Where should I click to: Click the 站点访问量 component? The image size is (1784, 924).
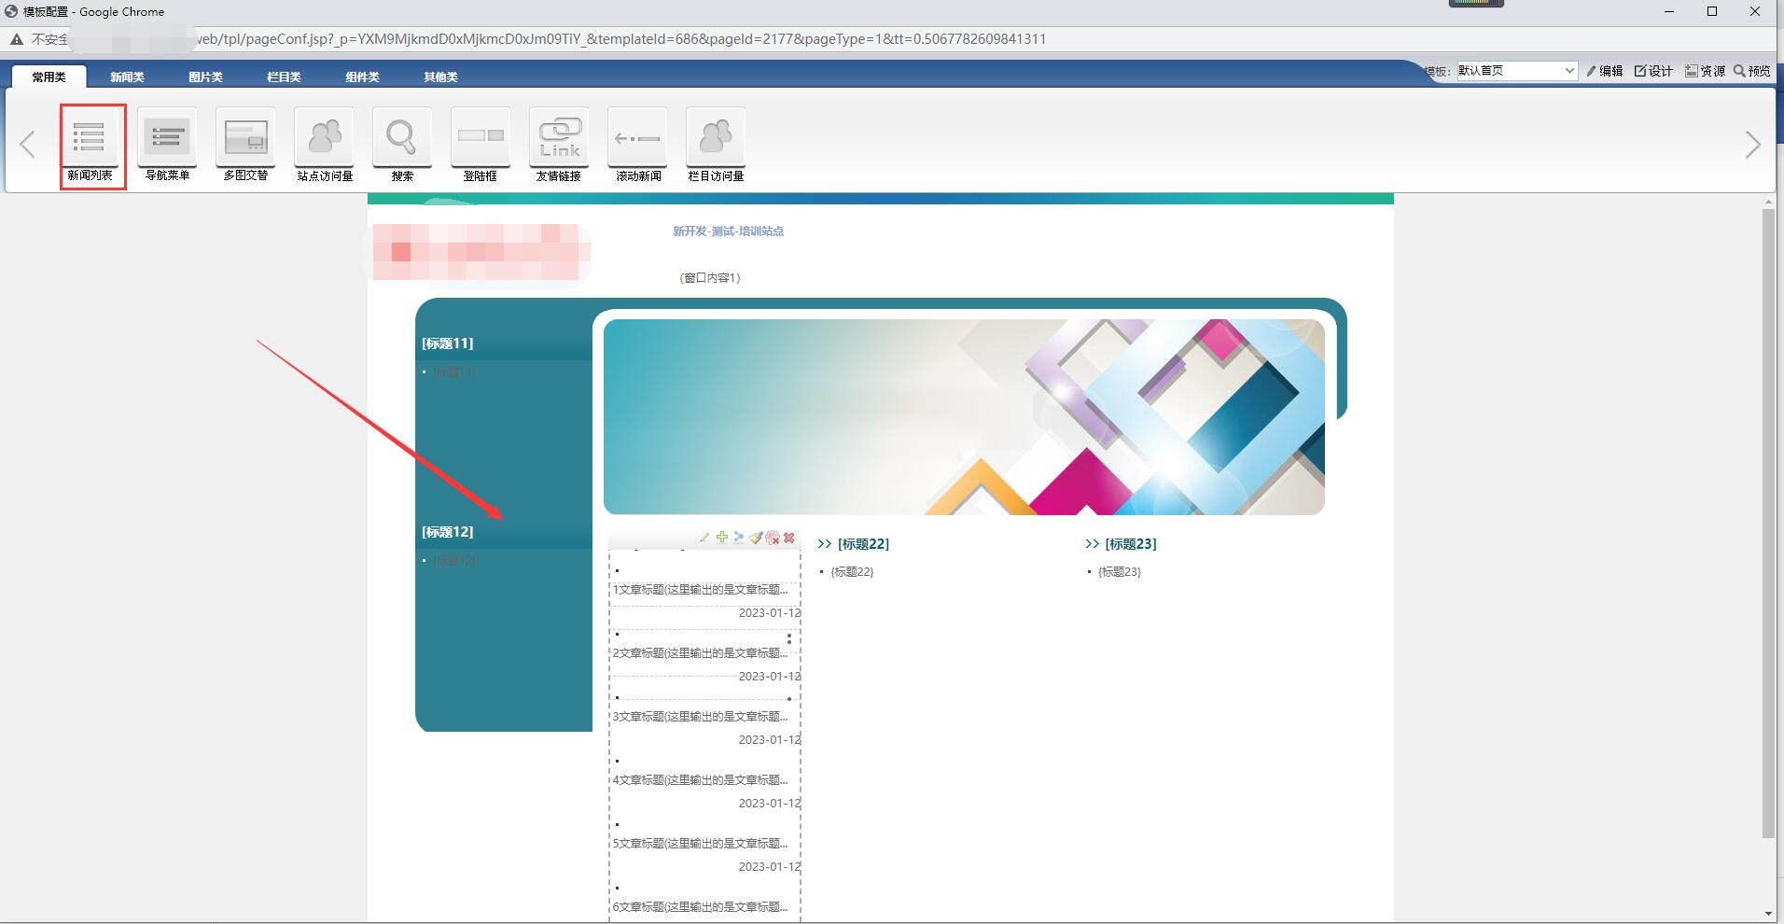pyautogui.click(x=324, y=138)
